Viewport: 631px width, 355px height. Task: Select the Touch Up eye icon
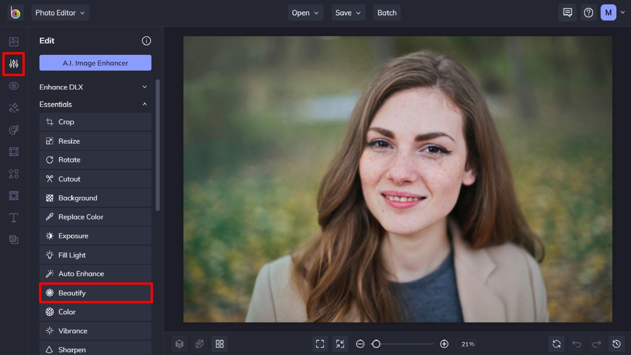[13, 86]
